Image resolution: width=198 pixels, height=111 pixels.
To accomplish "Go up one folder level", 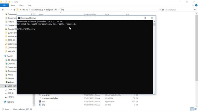I will [x=14, y=10].
